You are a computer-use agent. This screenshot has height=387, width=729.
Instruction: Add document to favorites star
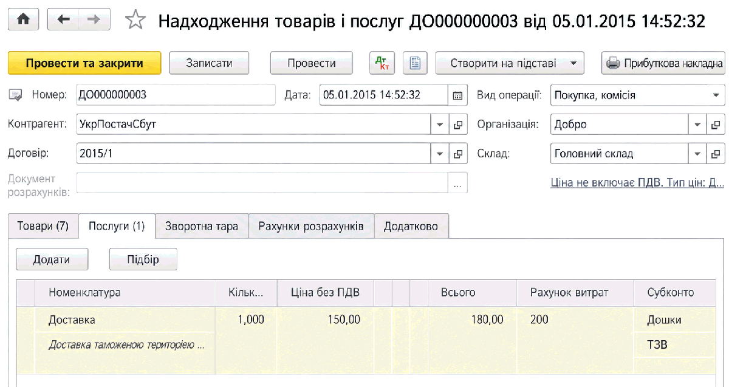click(135, 21)
